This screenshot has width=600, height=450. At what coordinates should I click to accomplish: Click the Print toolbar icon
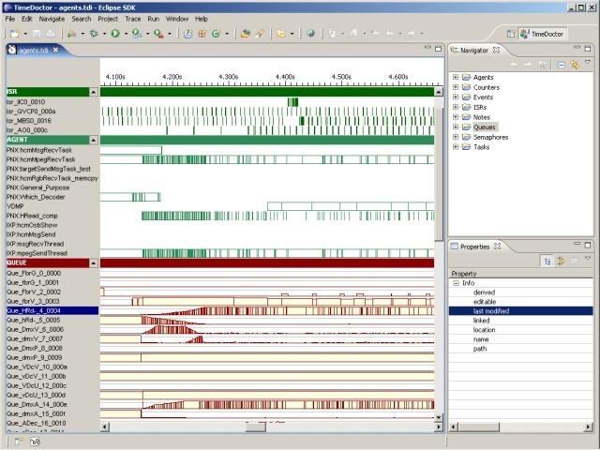click(x=52, y=33)
